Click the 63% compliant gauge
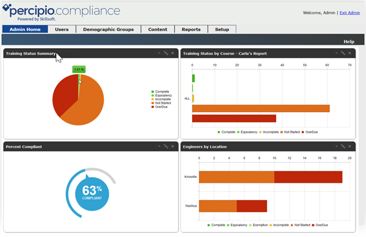This screenshot has width=366, height=237. (x=92, y=194)
